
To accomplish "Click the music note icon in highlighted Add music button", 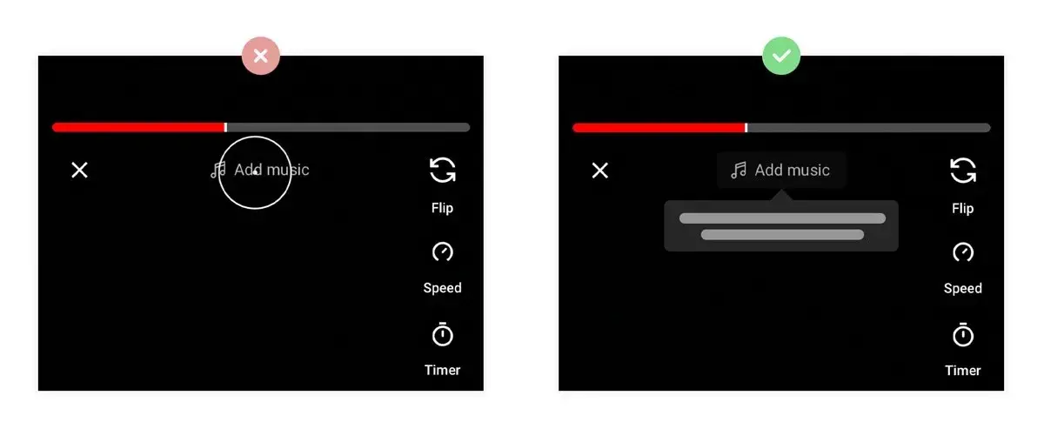I will 739,170.
